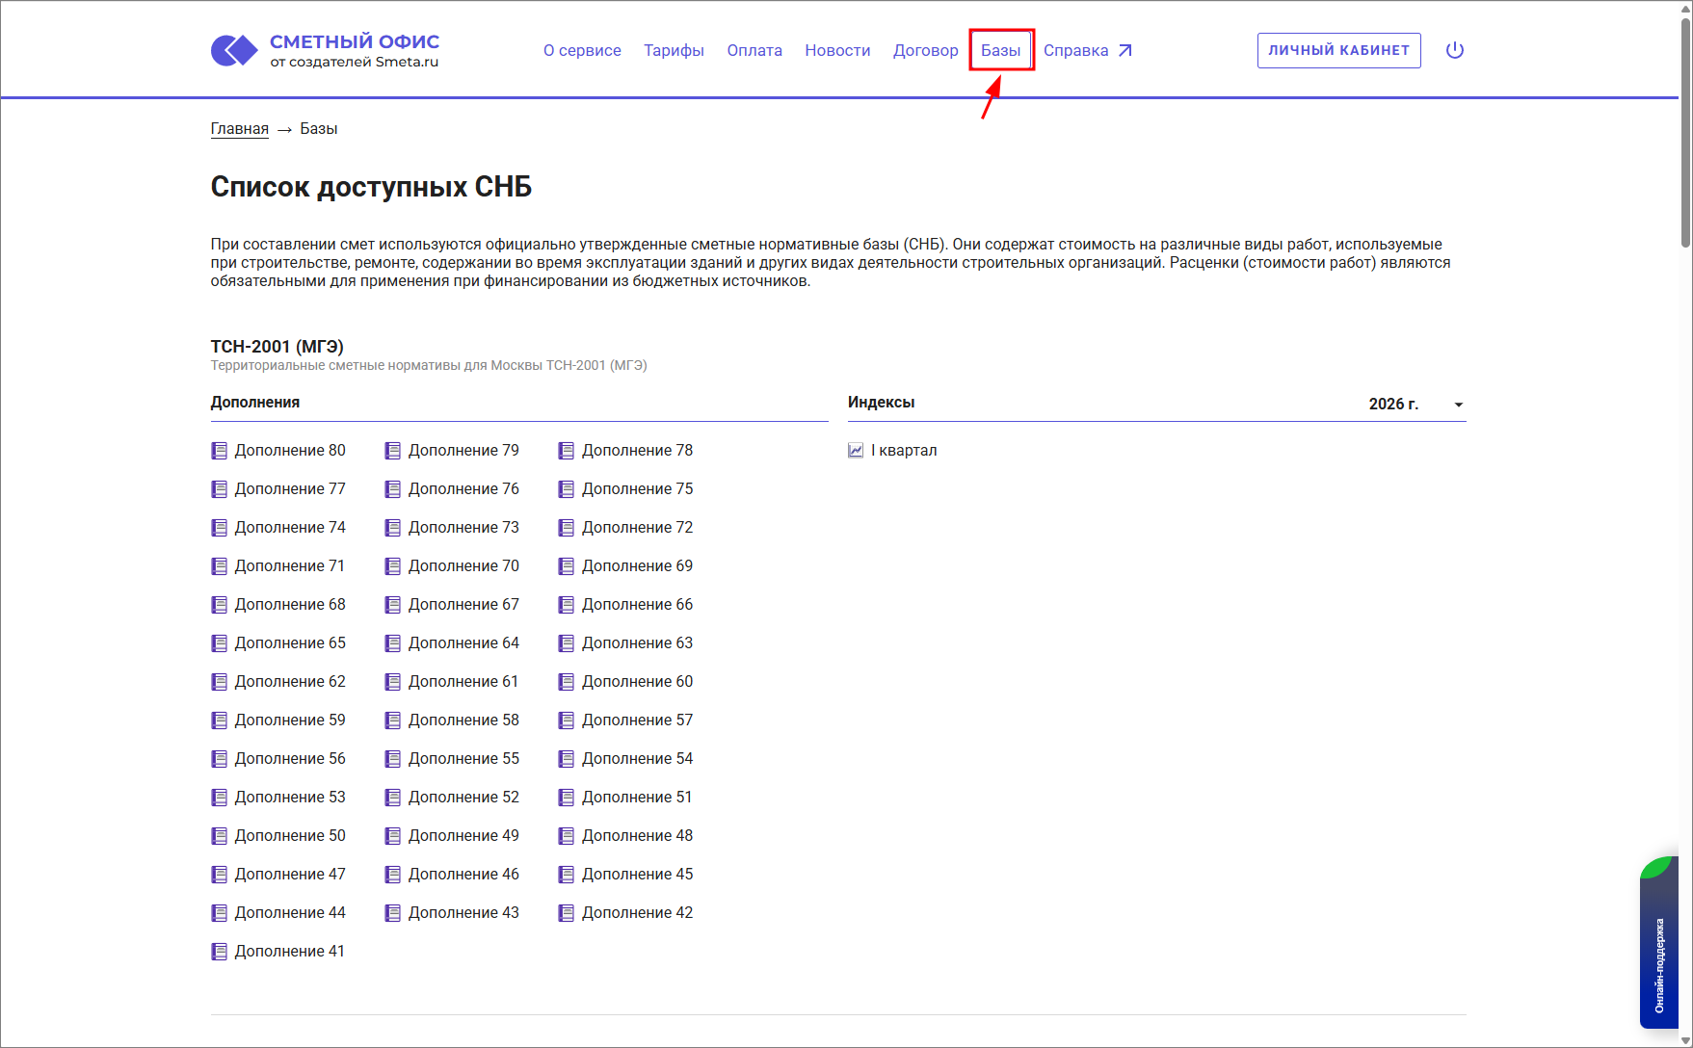Open the Дополнение 79 link
Viewport: 1693px width, 1048px height.
[x=463, y=451]
